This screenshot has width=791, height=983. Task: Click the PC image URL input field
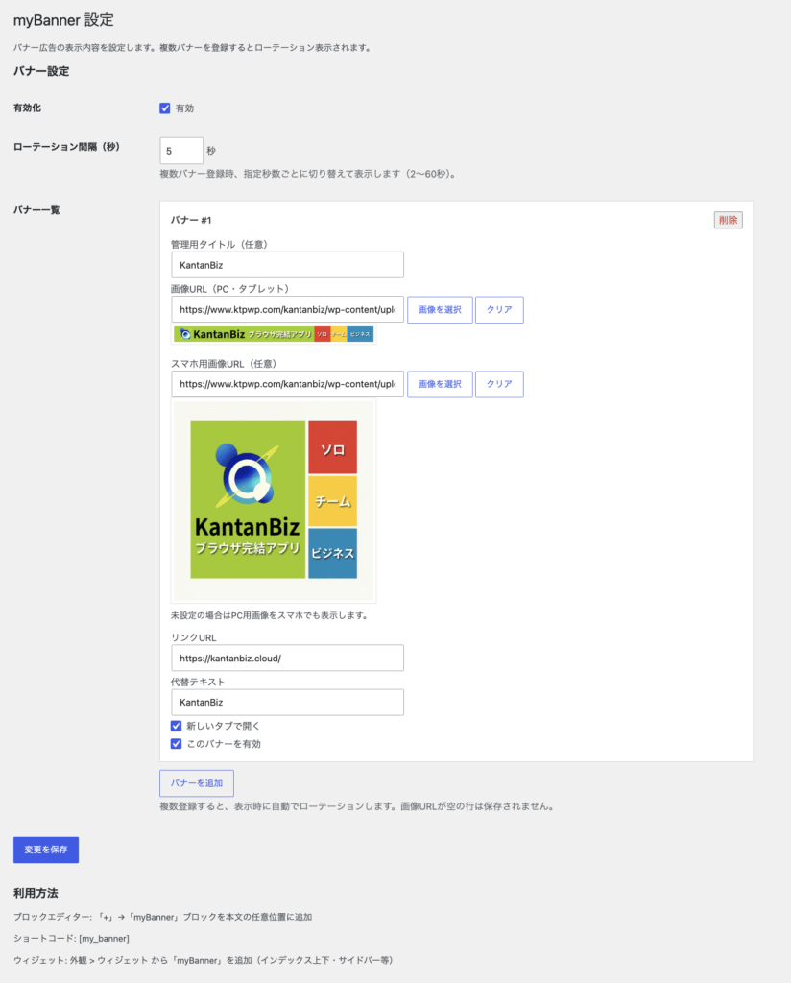point(287,309)
